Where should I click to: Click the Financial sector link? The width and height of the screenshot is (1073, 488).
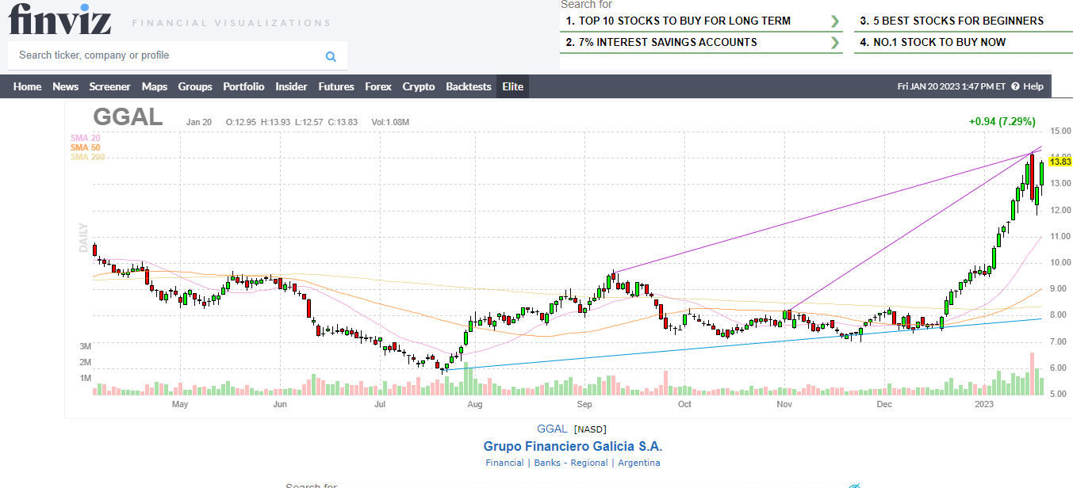click(x=504, y=463)
